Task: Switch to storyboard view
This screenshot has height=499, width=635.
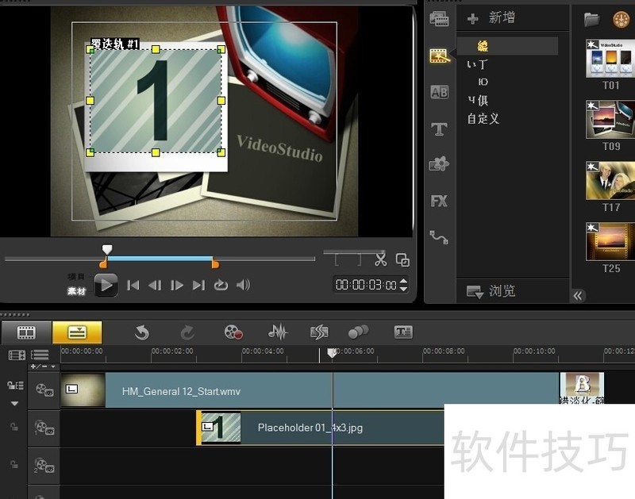Action: pyautogui.click(x=27, y=332)
